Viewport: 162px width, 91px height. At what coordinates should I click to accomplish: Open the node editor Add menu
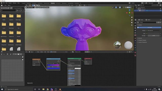45,52
